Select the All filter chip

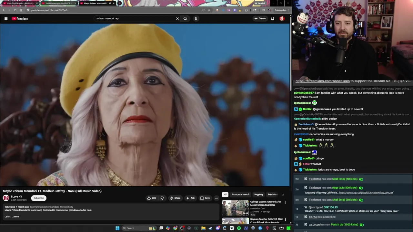click(225, 195)
